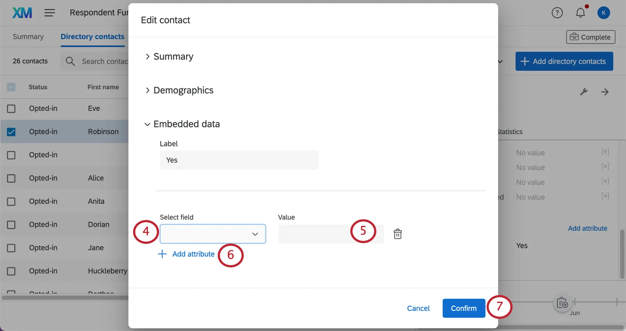Click the user account avatar K
The image size is (626, 331).
click(x=603, y=13)
